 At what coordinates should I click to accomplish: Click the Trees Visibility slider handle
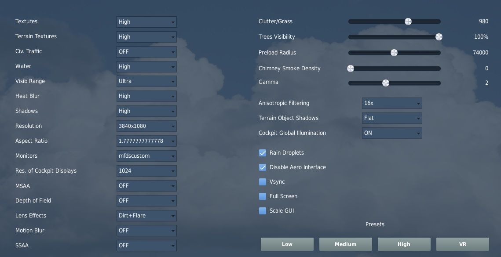click(439, 37)
